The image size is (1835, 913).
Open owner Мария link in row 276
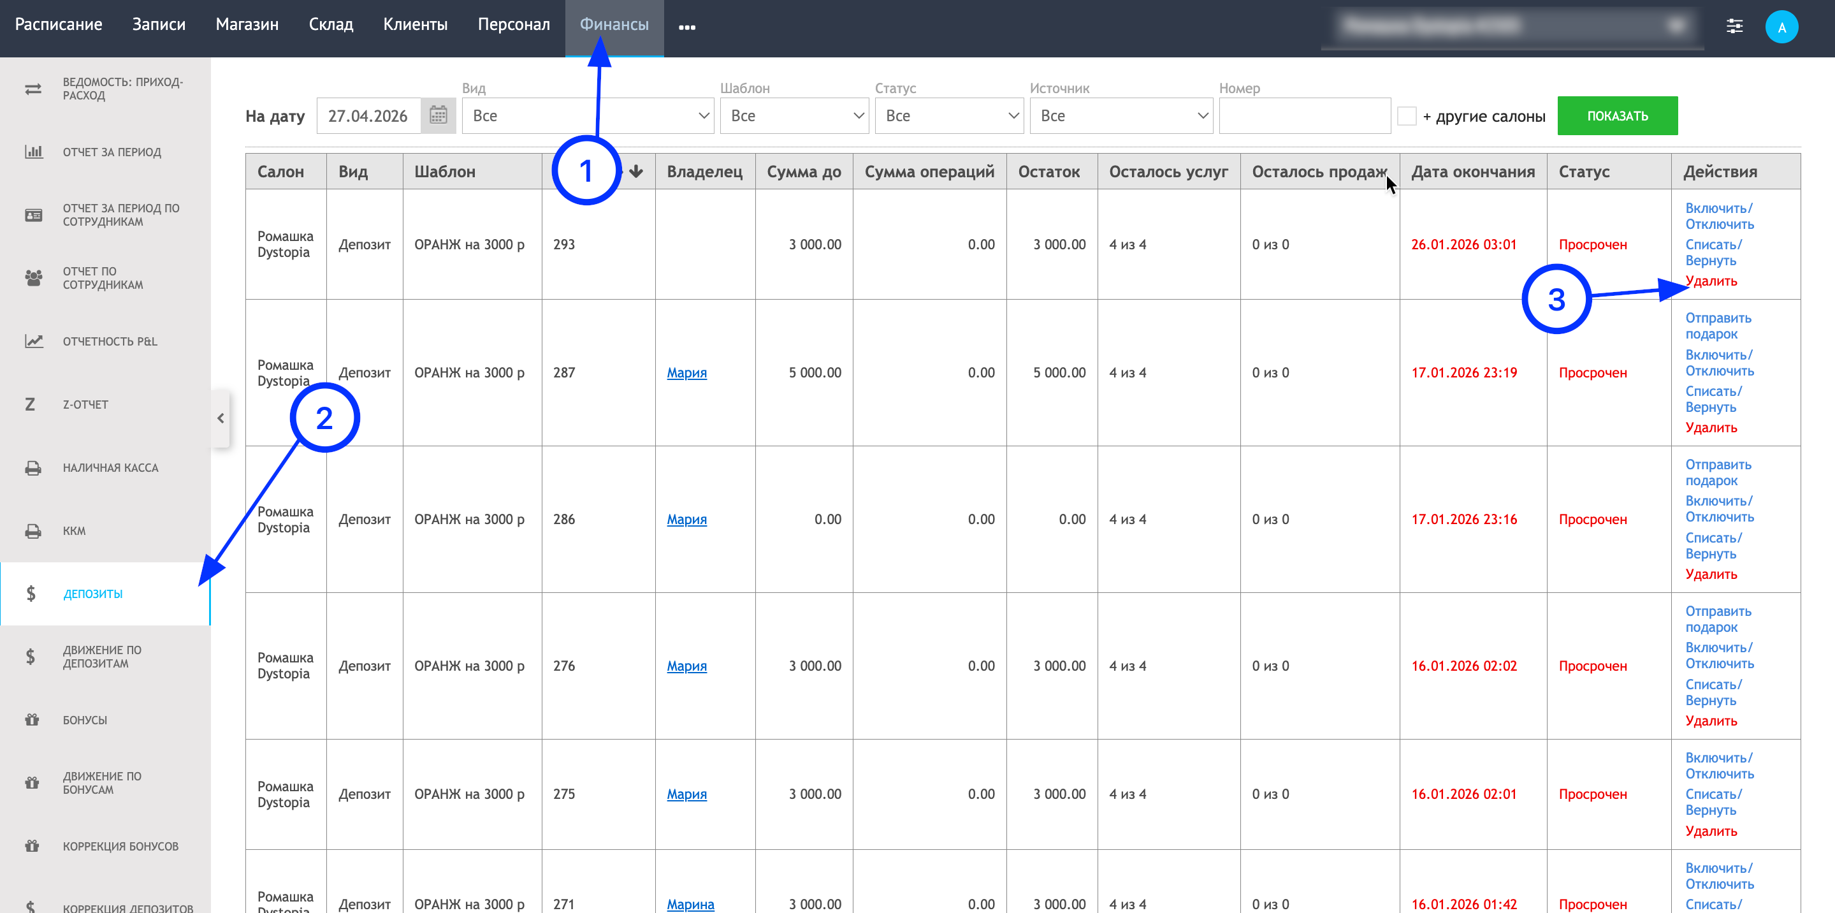[686, 666]
